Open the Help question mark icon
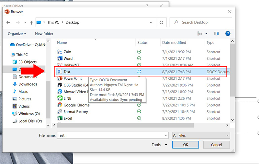Image resolution: width=259 pixels, height=164 pixels. pos(228,34)
